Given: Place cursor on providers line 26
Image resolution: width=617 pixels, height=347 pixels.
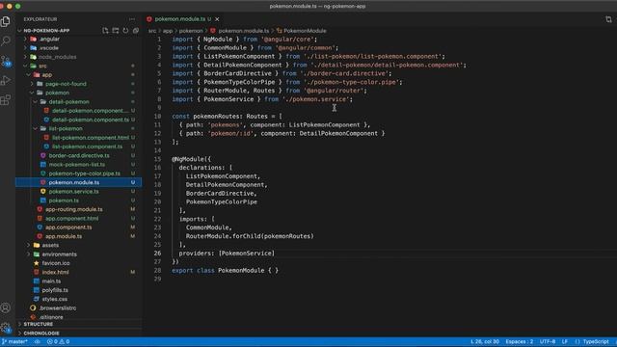Looking at the screenshot, I should coord(227,254).
